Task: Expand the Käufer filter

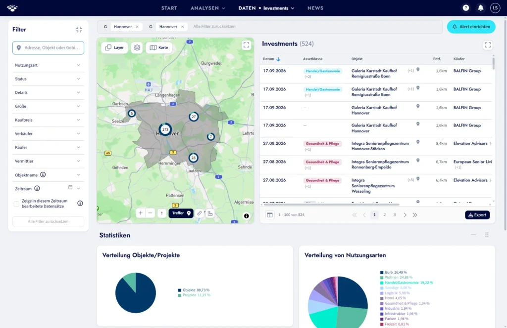Action: (48, 147)
